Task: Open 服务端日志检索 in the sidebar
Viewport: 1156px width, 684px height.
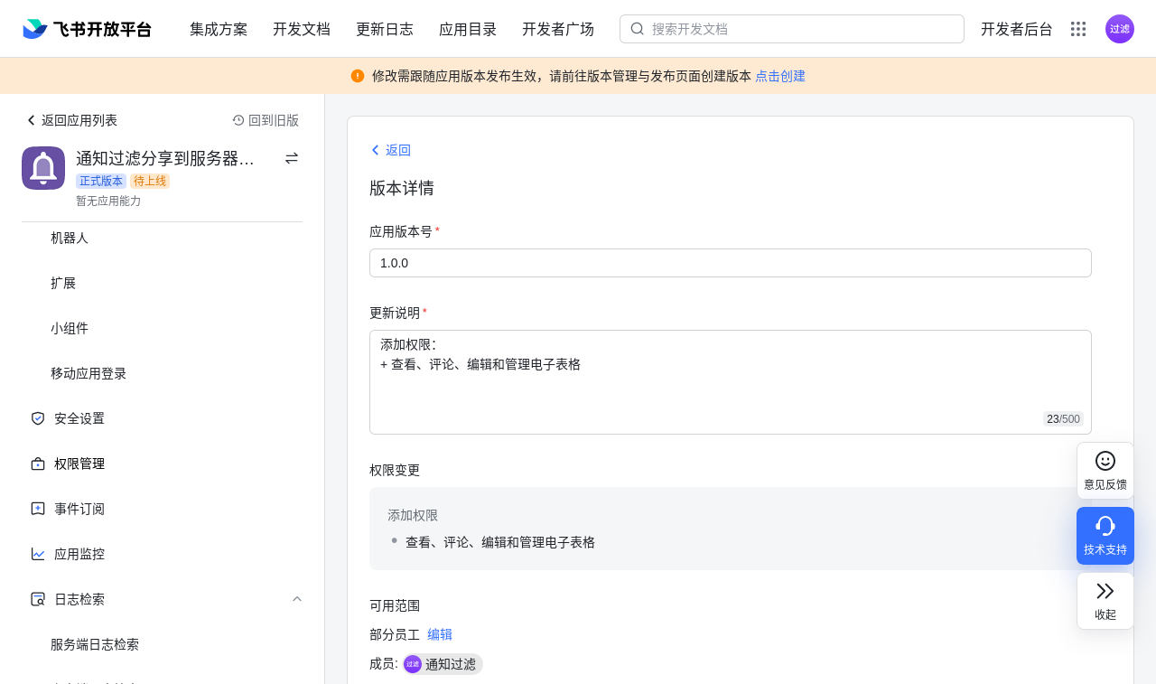Action: click(95, 644)
